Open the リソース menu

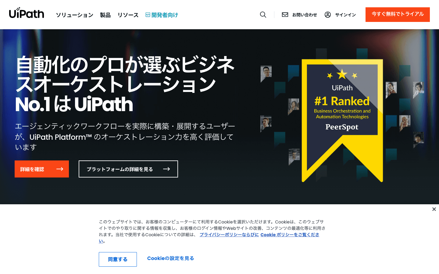(x=128, y=15)
